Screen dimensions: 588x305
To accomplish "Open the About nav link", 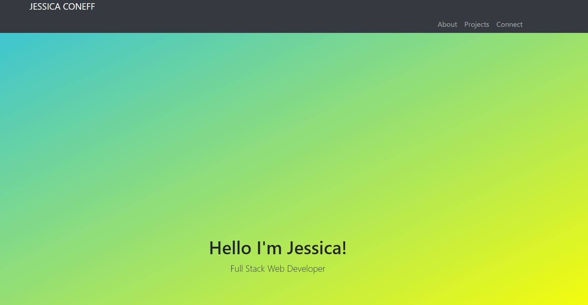I will 447,24.
